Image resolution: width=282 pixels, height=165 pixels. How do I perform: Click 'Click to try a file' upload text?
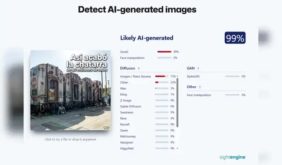pos(70,140)
